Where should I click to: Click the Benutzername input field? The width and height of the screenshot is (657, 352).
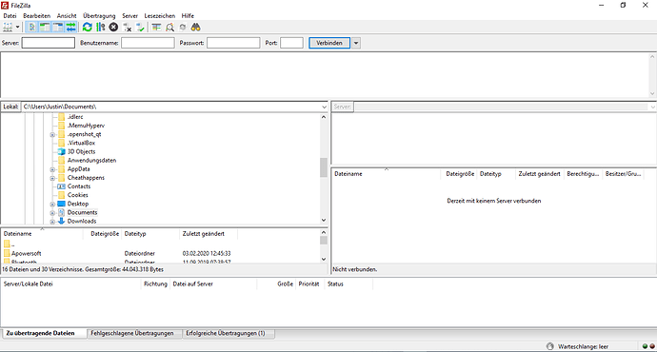click(x=148, y=43)
